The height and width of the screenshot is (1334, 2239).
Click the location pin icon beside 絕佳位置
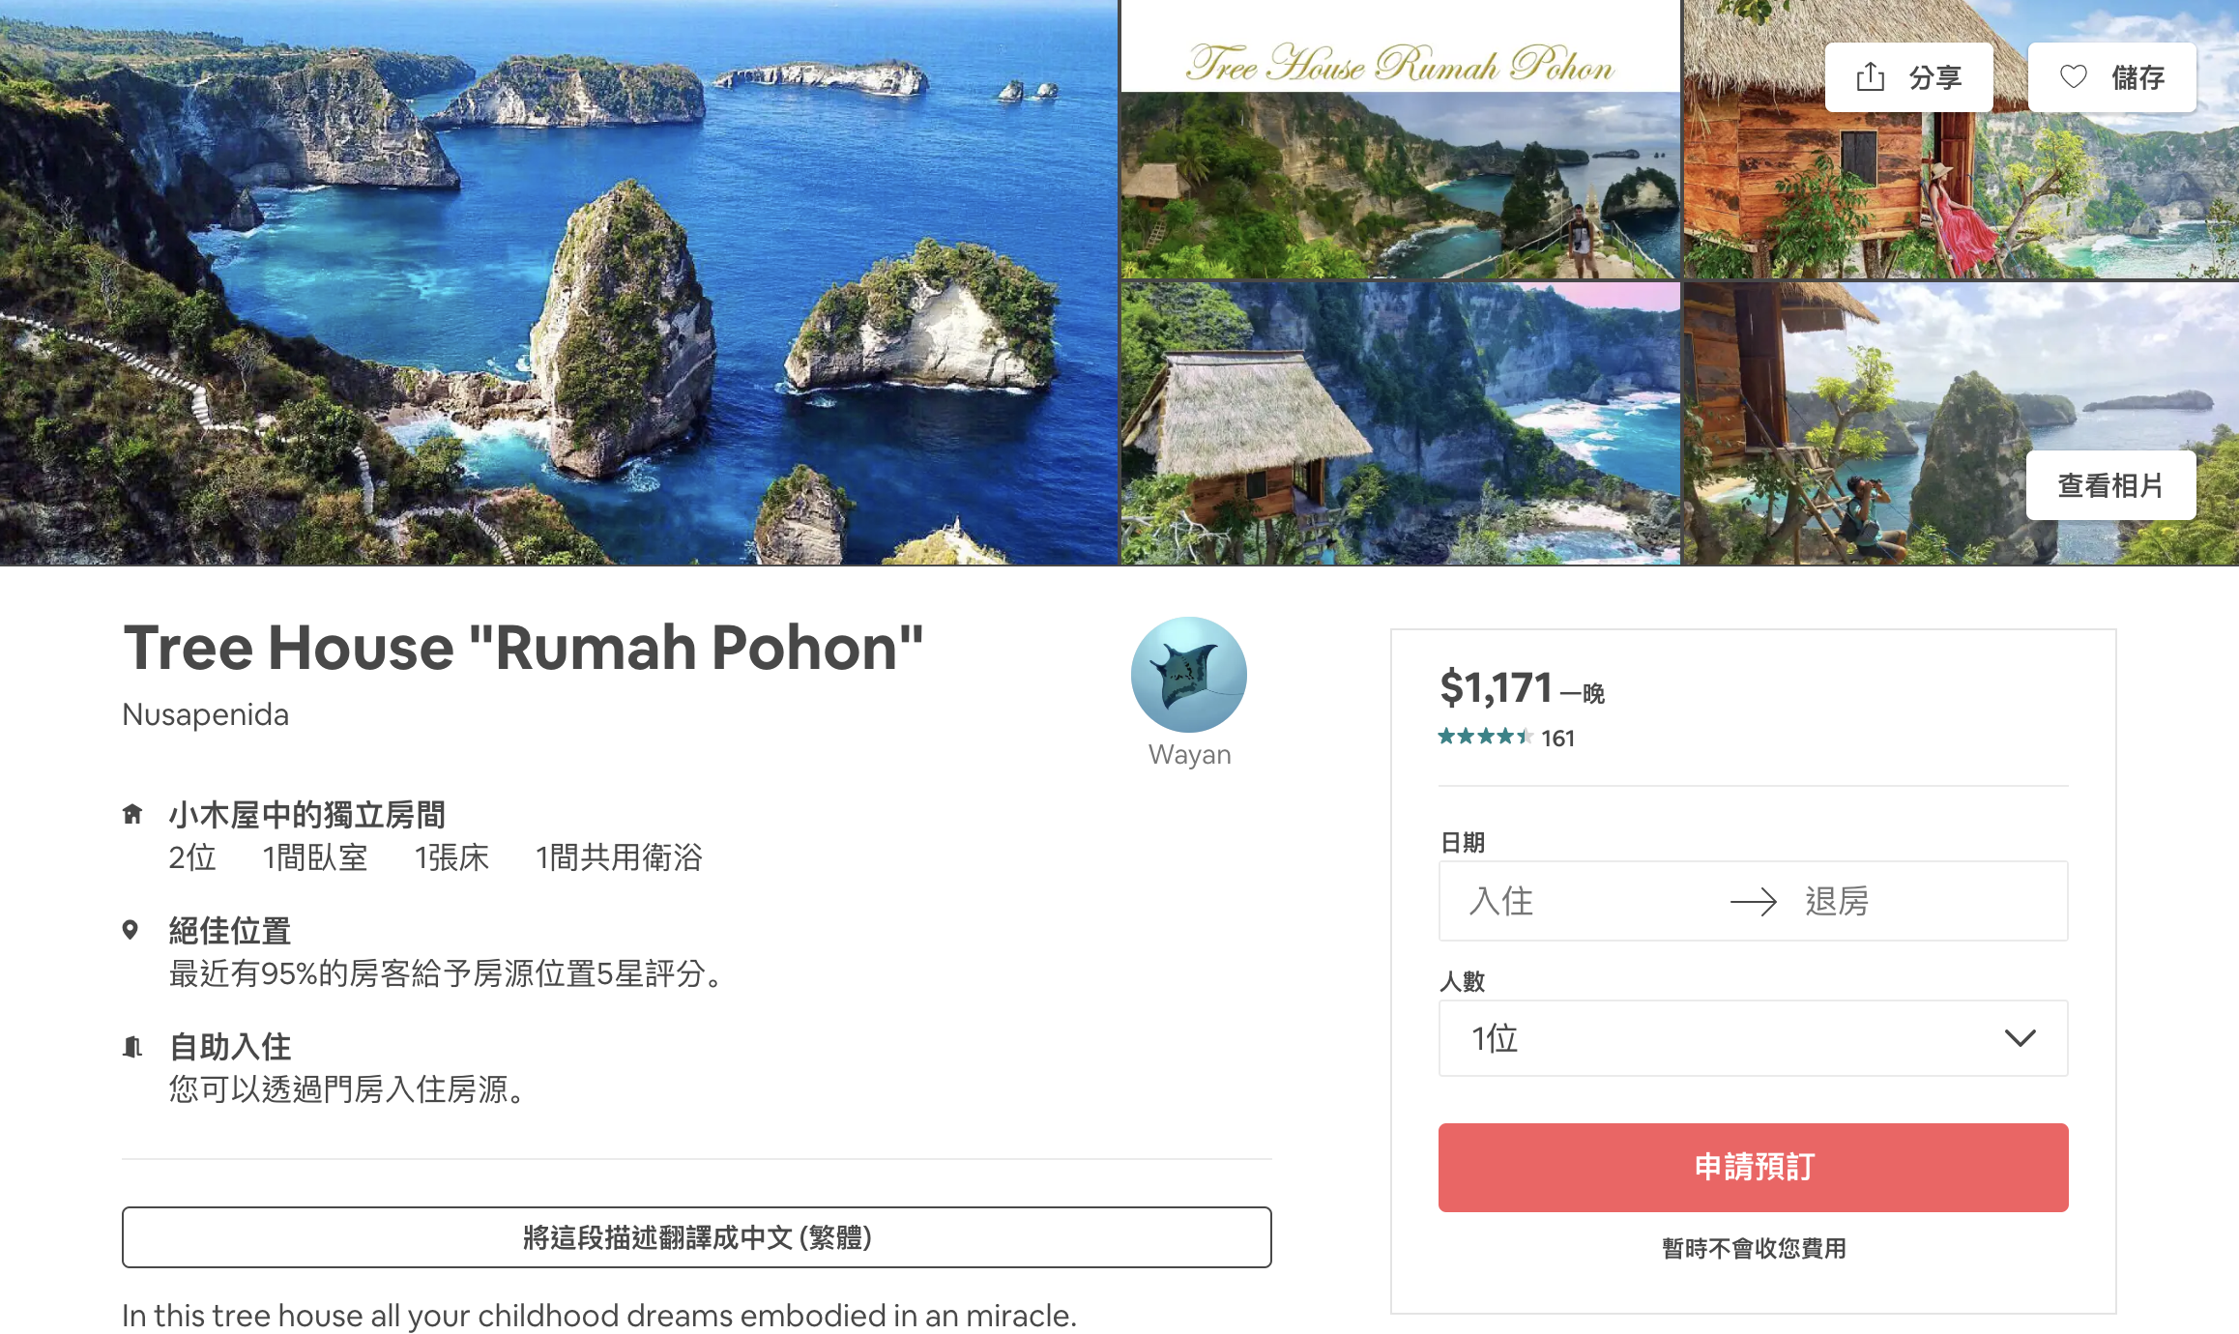pyautogui.click(x=131, y=930)
